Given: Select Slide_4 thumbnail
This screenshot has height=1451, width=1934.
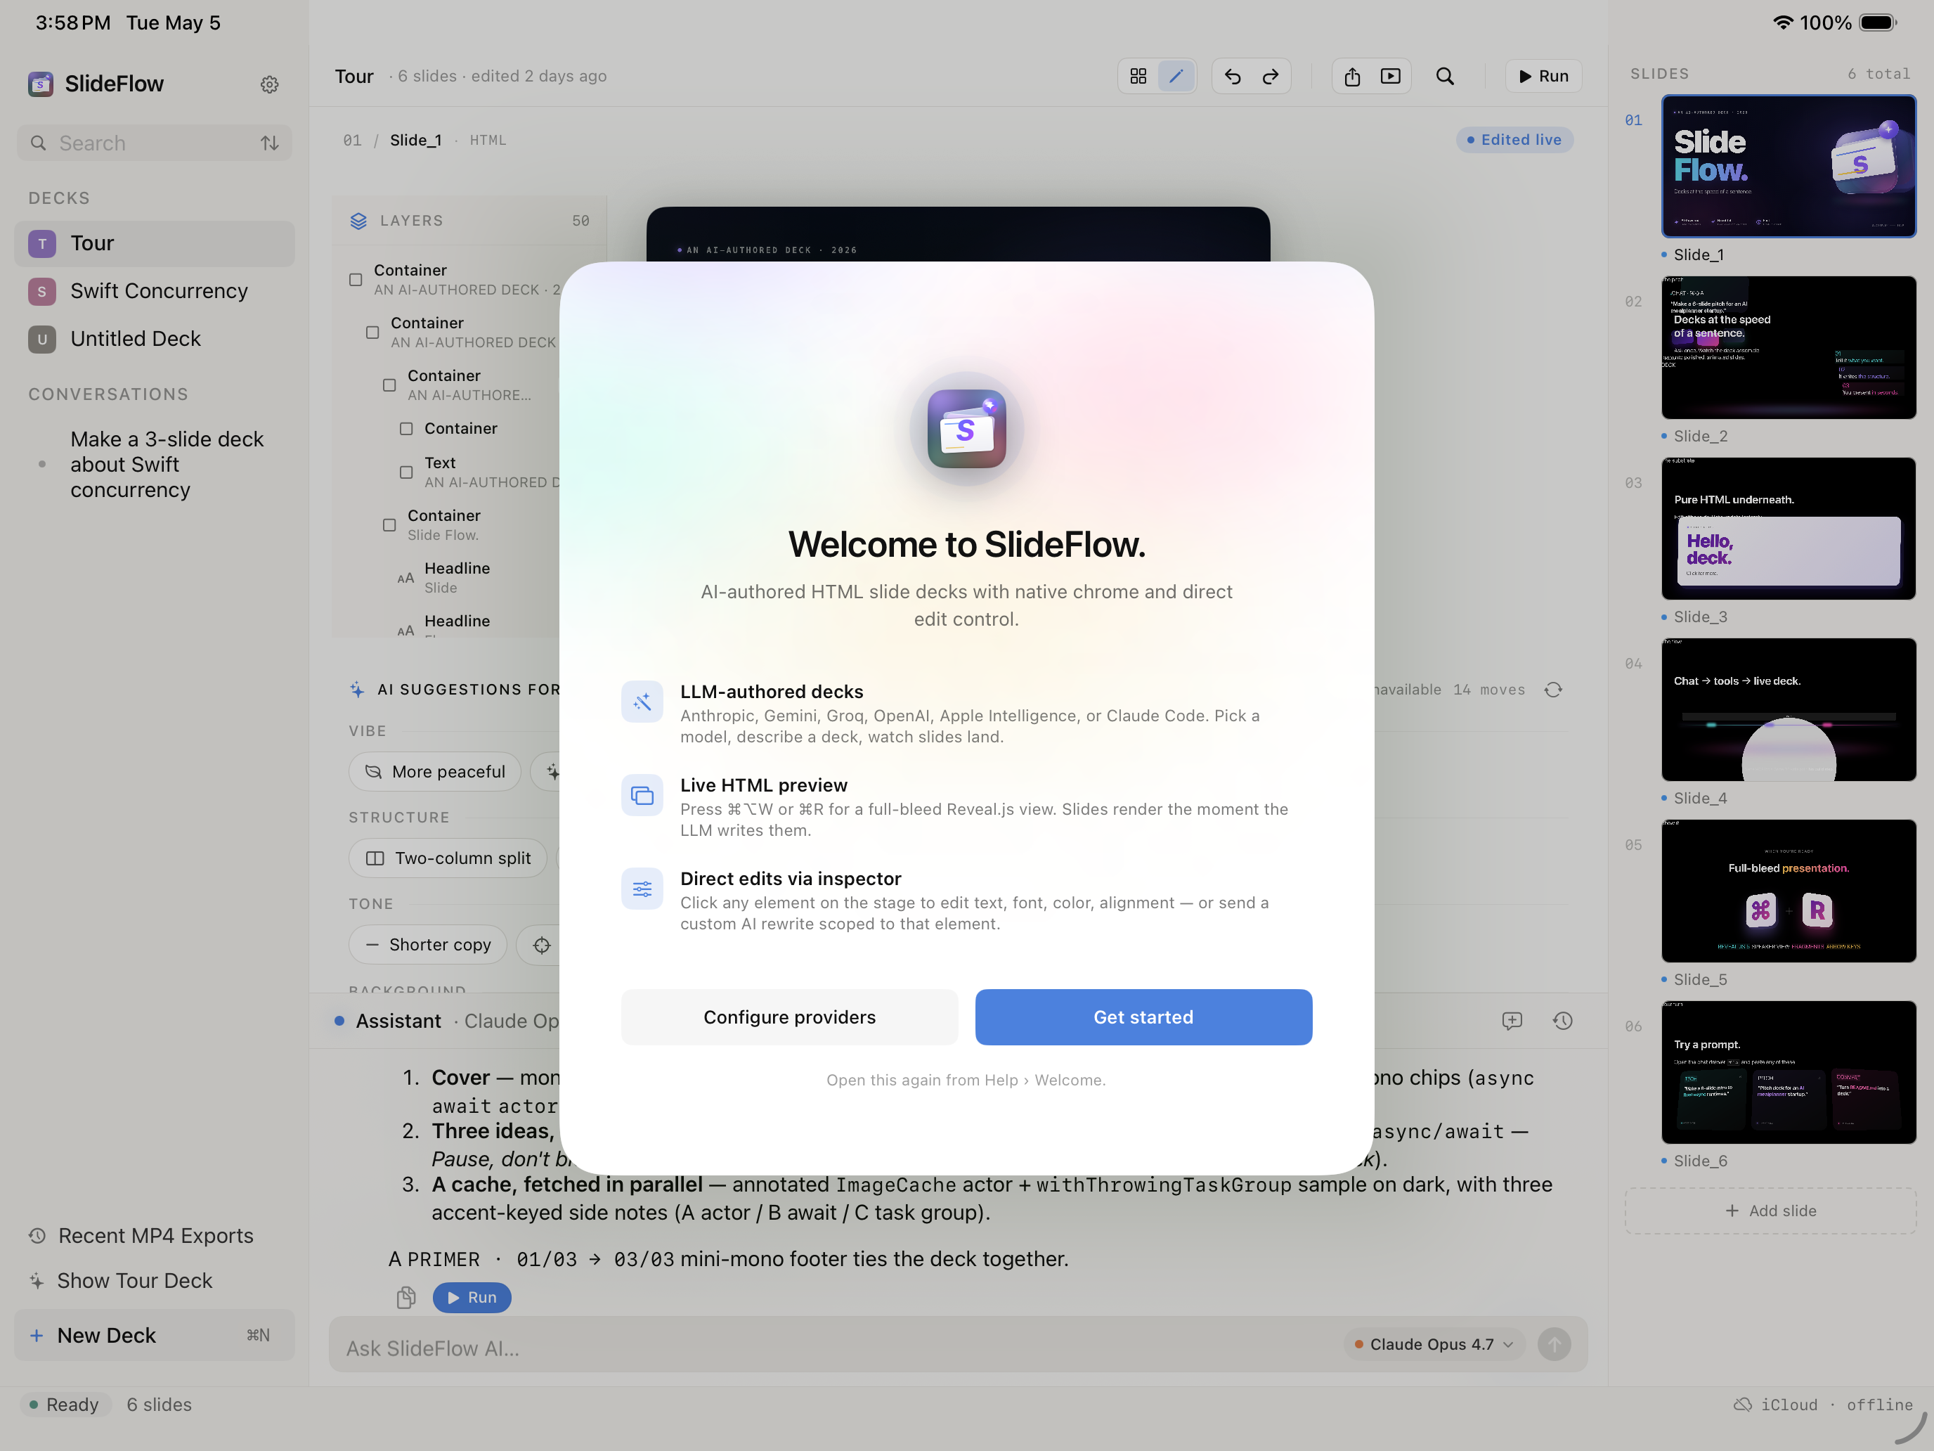Looking at the screenshot, I should (x=1789, y=709).
